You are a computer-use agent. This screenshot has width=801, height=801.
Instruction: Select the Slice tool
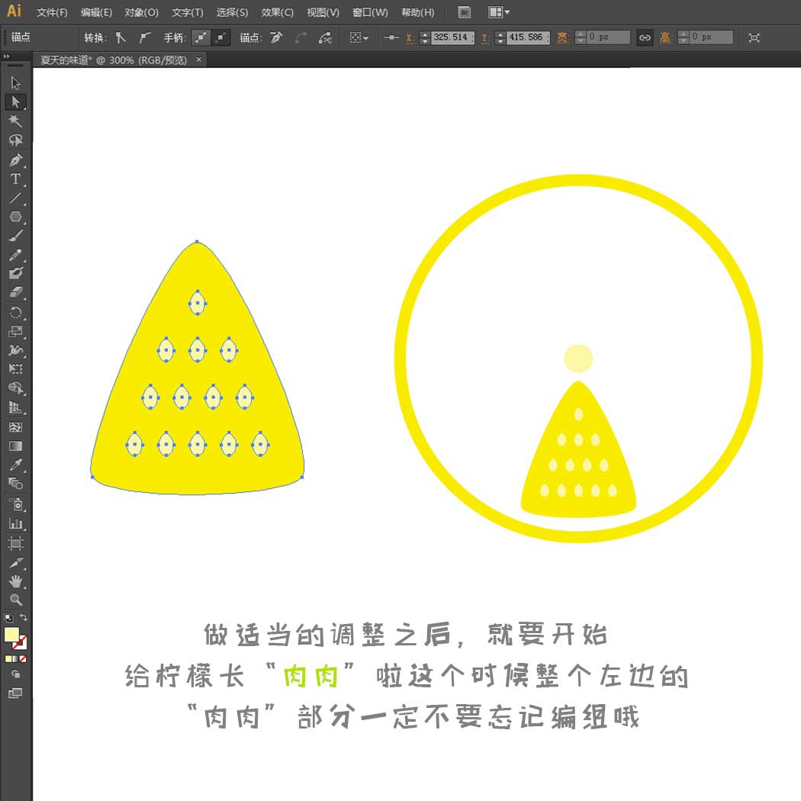pos(15,562)
